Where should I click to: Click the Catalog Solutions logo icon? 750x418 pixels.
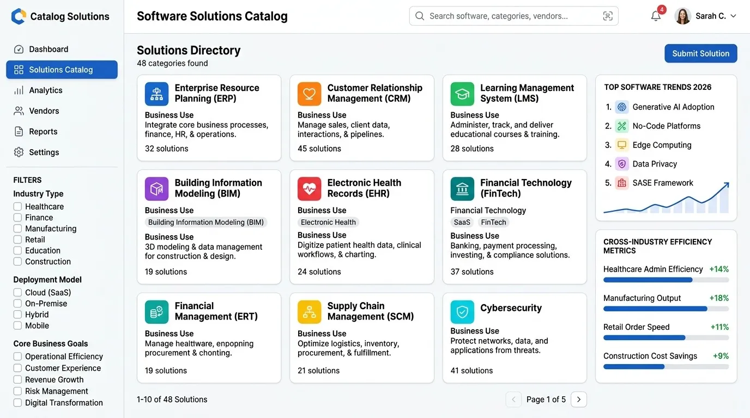tap(19, 16)
